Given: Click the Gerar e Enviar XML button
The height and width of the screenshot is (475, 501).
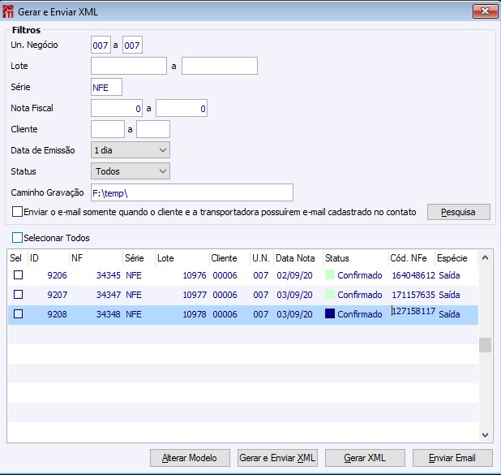Looking at the screenshot, I should 277,458.
